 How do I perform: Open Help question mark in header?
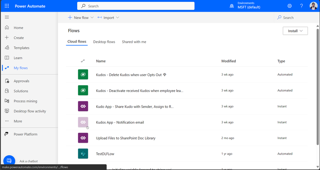(302, 6)
